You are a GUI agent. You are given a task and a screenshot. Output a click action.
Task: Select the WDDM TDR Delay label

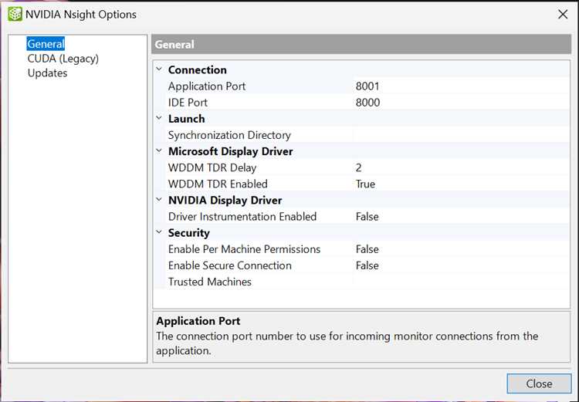(x=212, y=167)
